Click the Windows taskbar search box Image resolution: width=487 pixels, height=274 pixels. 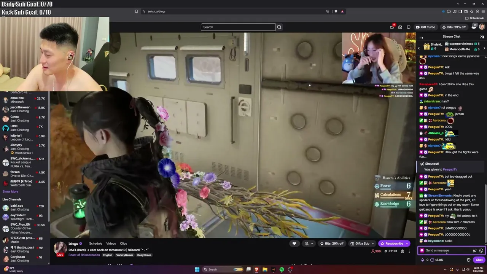point(223,269)
